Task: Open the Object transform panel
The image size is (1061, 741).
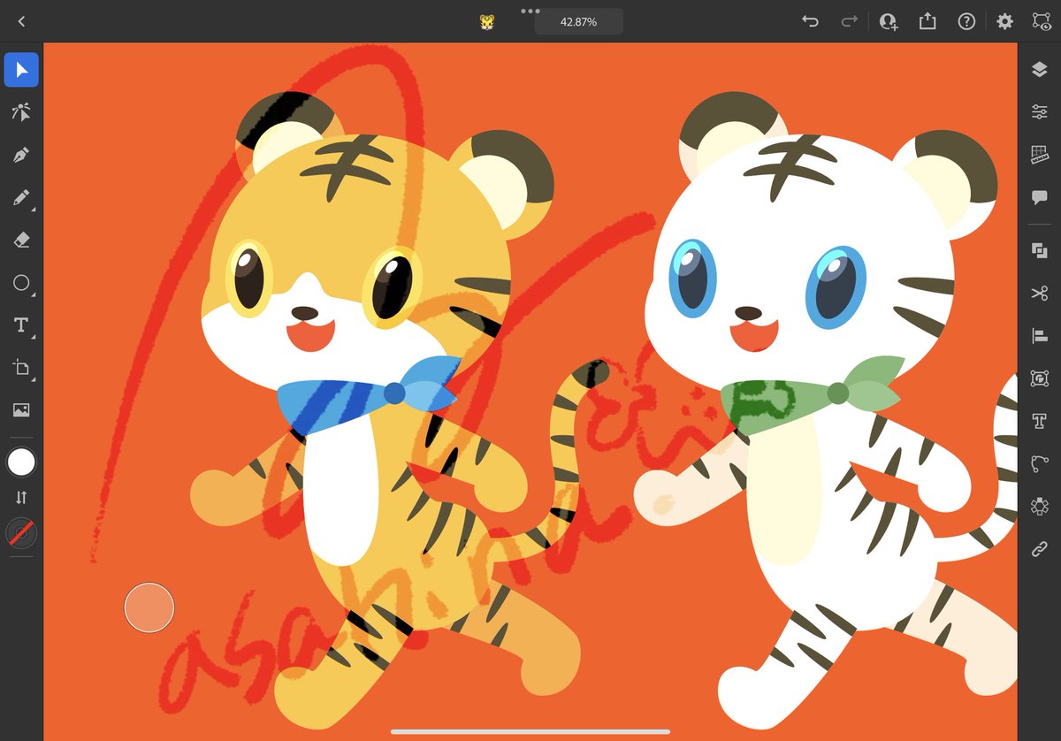Action: (1040, 378)
